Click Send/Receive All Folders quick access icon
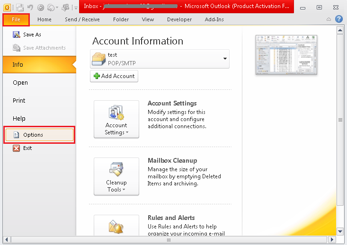The width and height of the screenshot is (347, 245). (x=20, y=8)
